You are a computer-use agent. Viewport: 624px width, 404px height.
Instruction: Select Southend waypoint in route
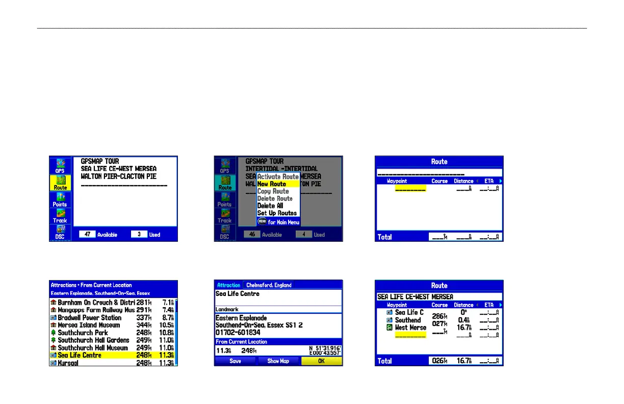(x=408, y=320)
